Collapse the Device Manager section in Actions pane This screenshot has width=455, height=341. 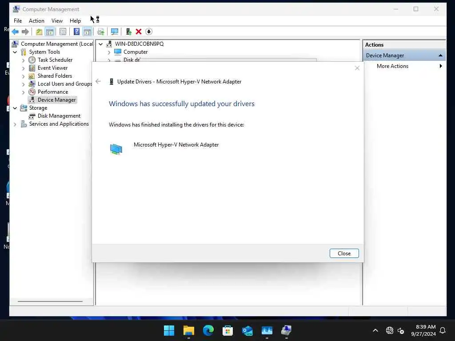click(x=440, y=56)
